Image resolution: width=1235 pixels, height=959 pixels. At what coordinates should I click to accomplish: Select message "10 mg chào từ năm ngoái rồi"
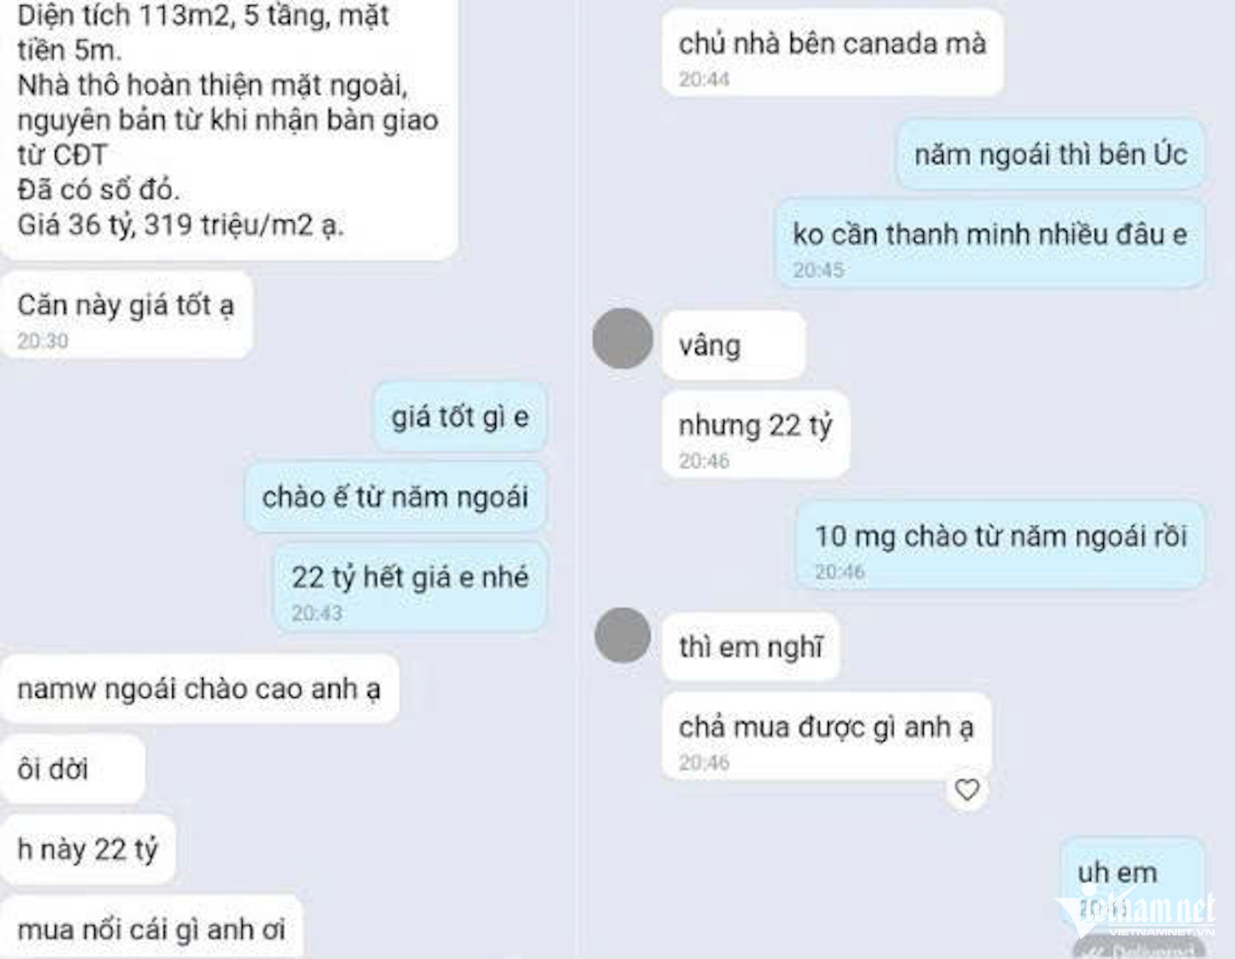point(1000,545)
